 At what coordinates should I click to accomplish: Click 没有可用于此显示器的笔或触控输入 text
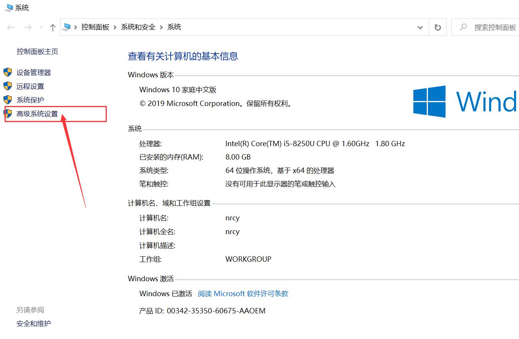(281, 184)
